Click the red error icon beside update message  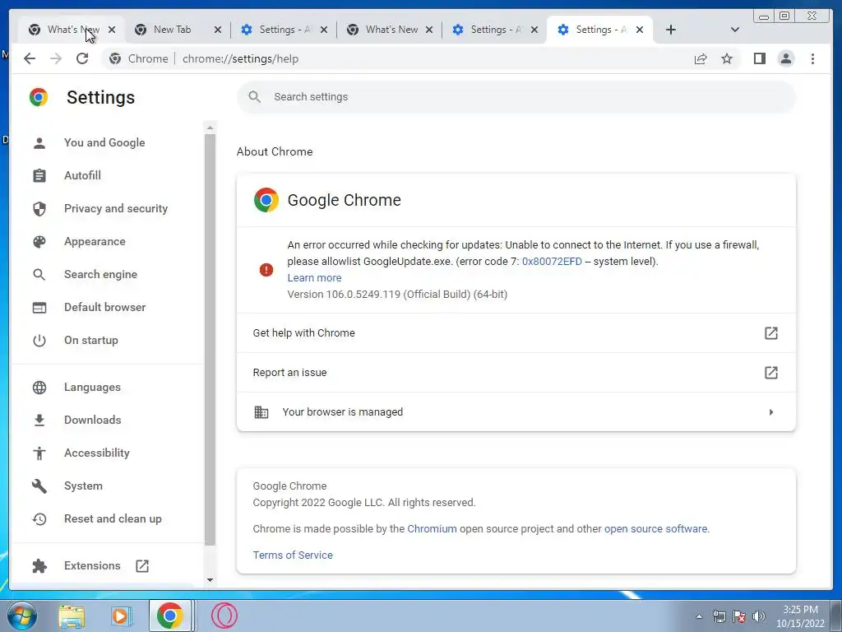click(266, 270)
